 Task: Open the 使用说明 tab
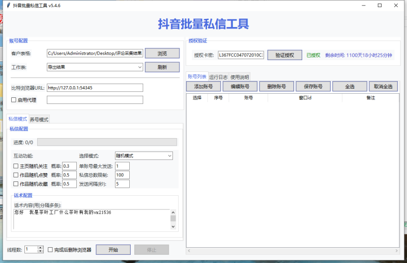click(240, 77)
